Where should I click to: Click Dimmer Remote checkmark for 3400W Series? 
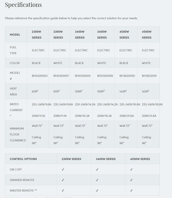click(x=97, y=180)
